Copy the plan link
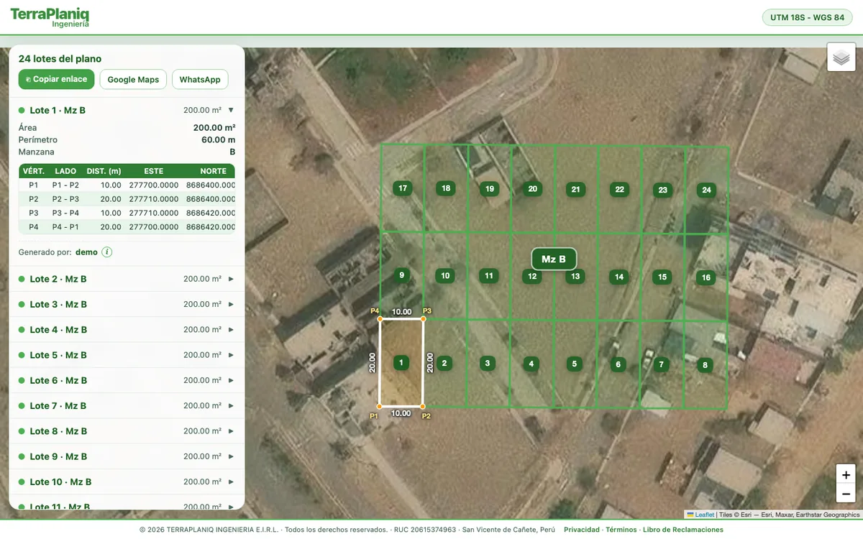The image size is (863, 539). (x=56, y=79)
